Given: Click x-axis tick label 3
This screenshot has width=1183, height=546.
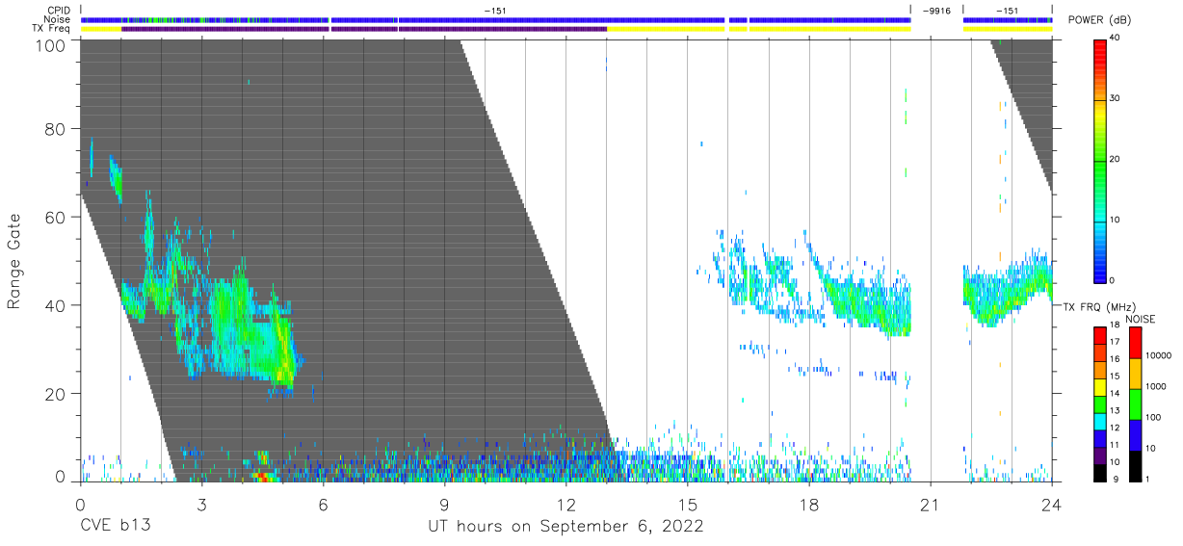Looking at the screenshot, I should point(201,503).
